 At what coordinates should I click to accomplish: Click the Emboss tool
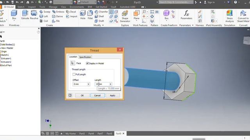click(58, 12)
